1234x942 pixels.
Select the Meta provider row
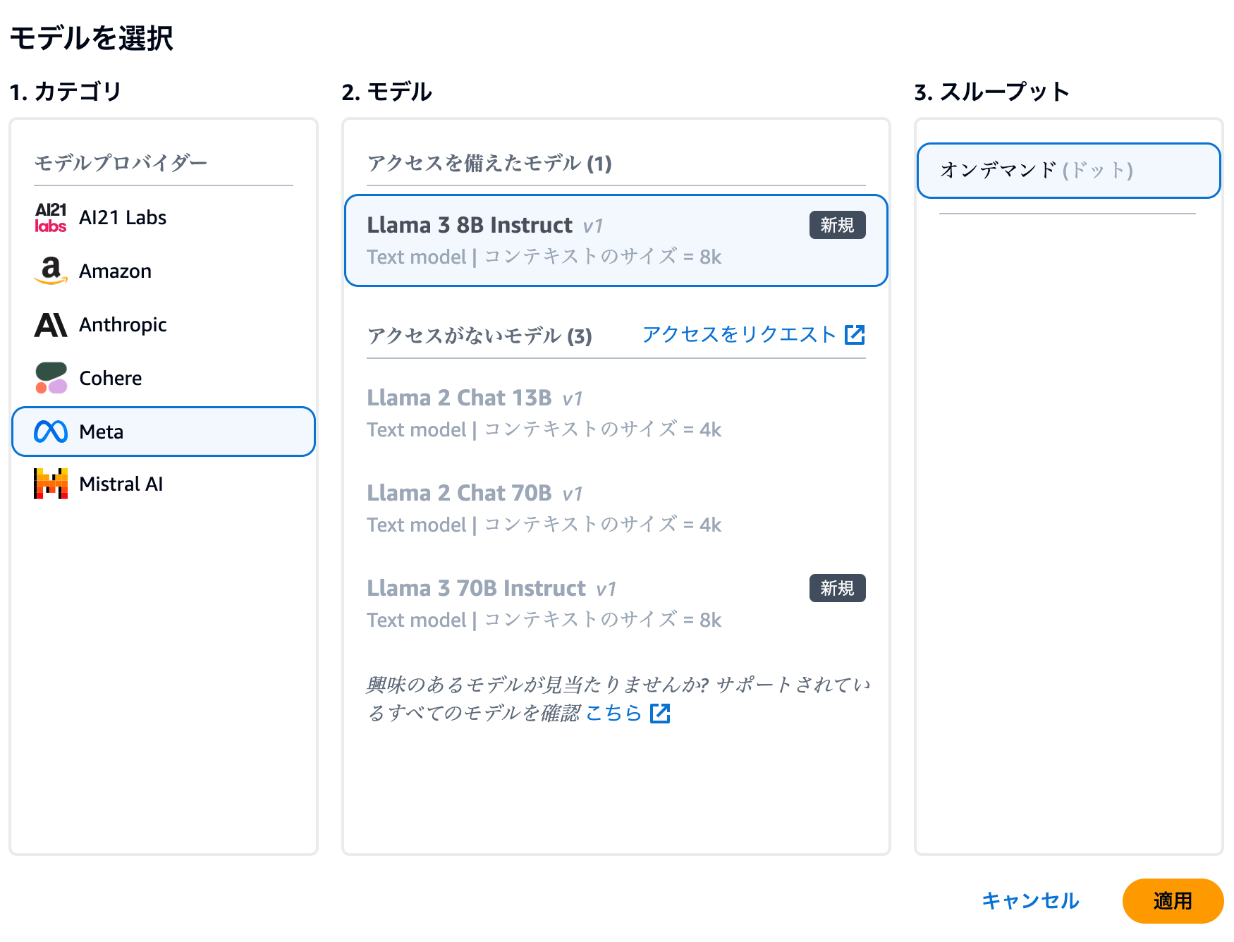pyautogui.click(x=164, y=432)
